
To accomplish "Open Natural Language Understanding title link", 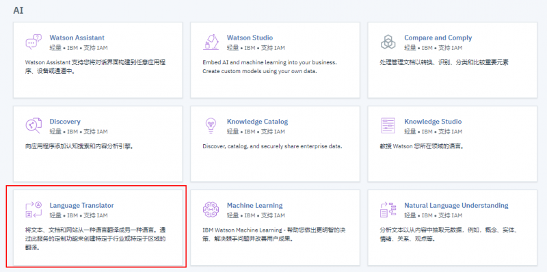I will click(456, 205).
